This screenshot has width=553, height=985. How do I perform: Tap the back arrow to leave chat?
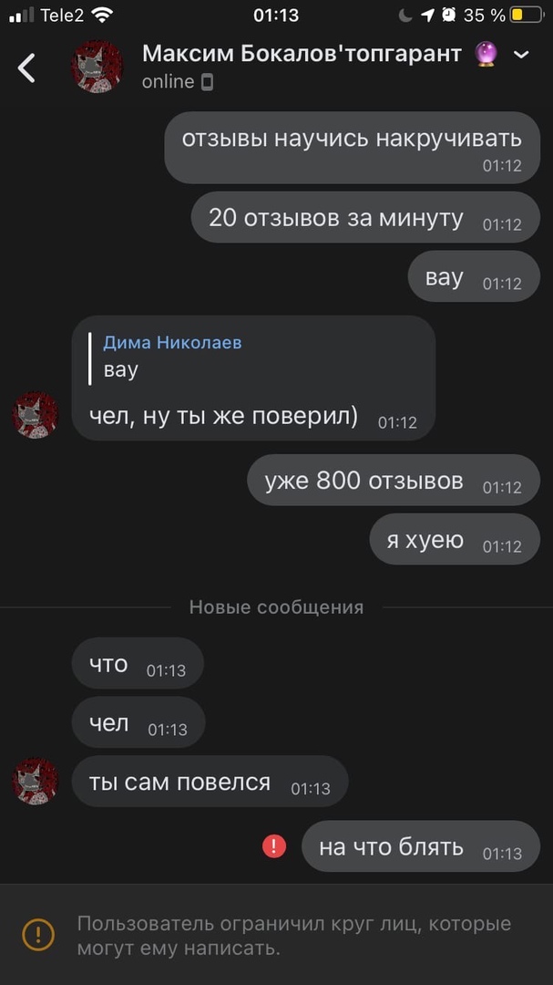coord(26,67)
